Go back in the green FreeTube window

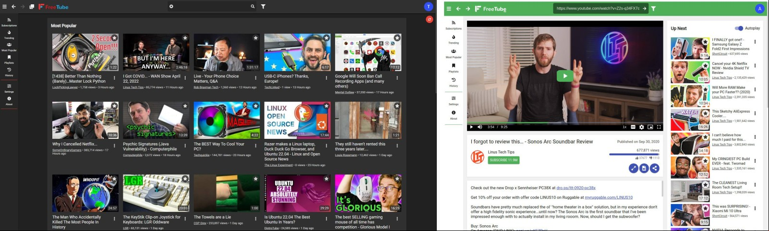(x=458, y=9)
